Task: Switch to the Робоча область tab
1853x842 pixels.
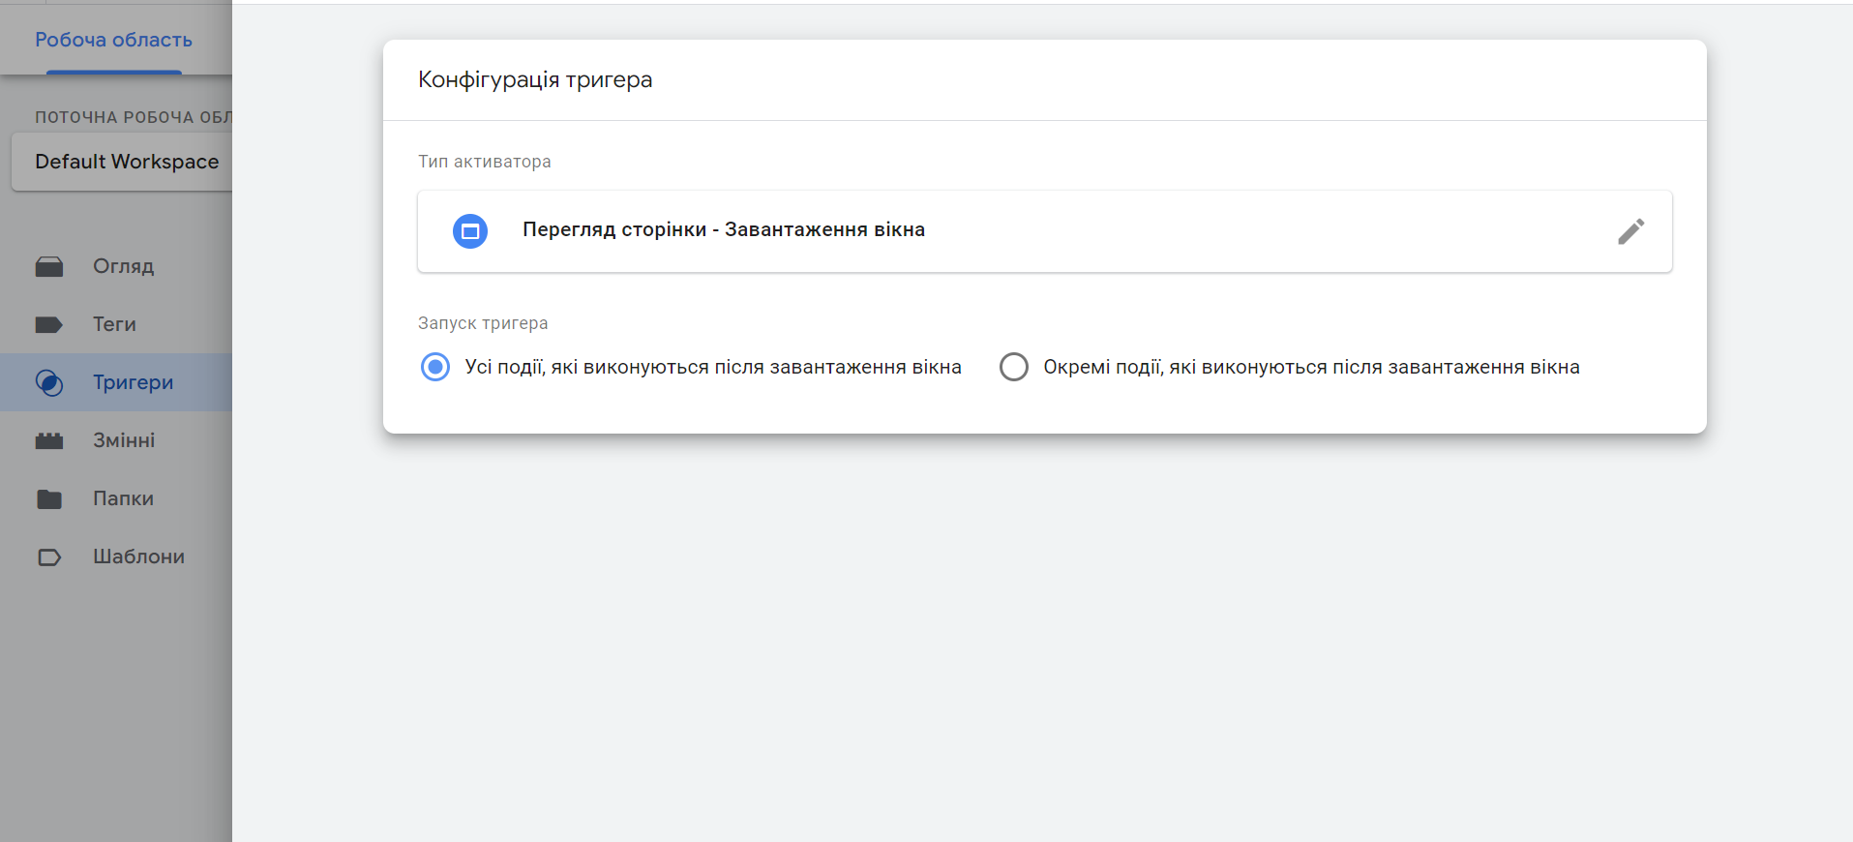Action: pos(114,40)
